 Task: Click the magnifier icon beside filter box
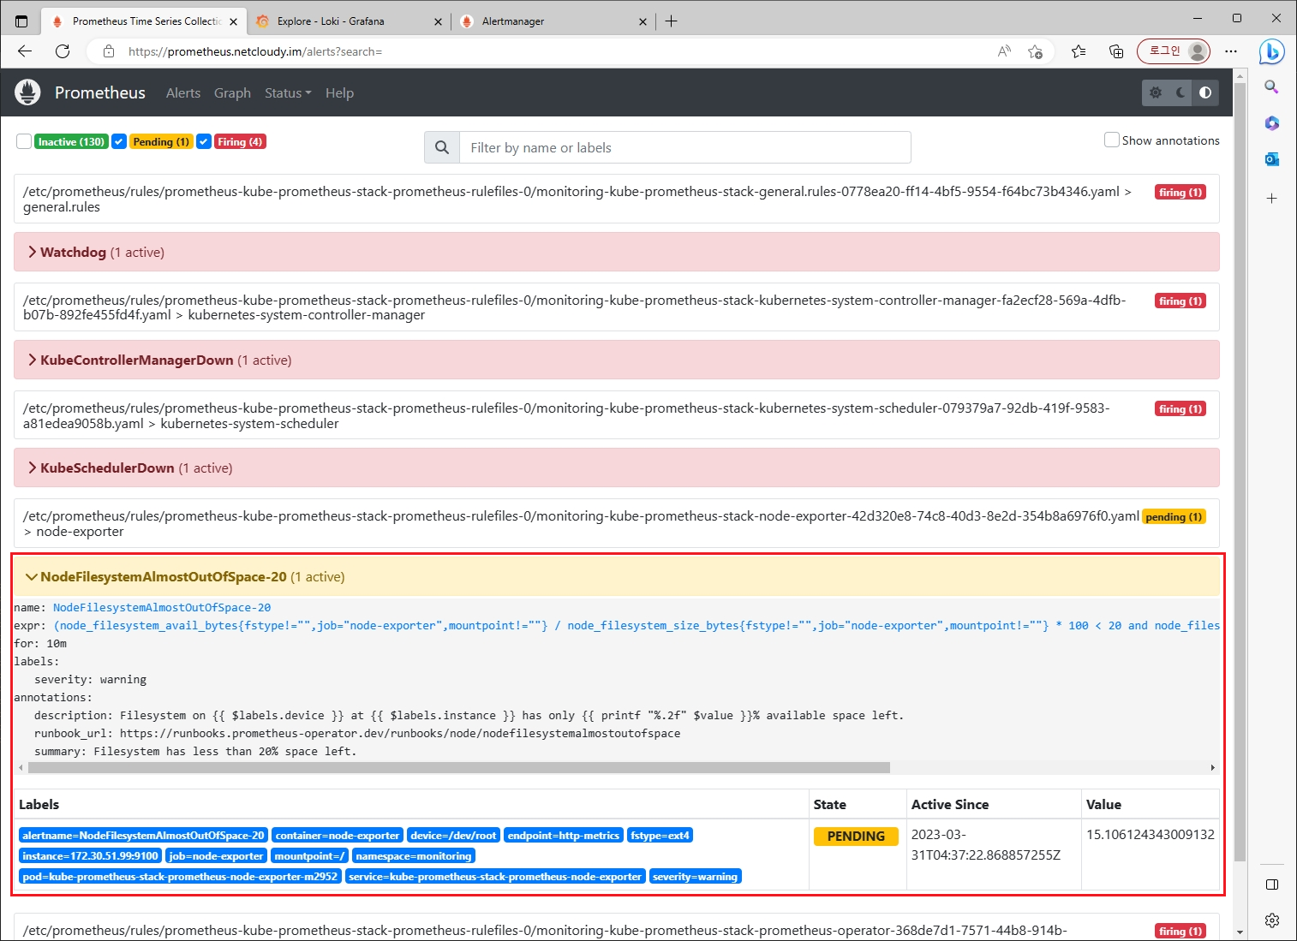coord(442,147)
